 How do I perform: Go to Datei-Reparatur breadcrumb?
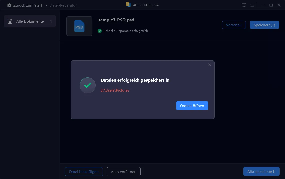[x=63, y=5]
